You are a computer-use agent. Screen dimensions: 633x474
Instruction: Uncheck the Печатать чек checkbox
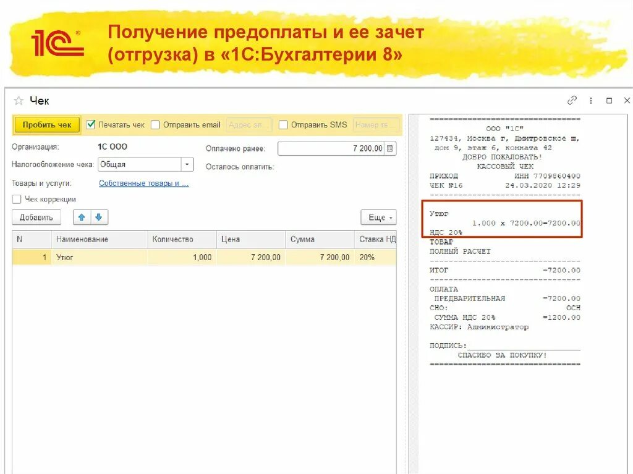91,125
